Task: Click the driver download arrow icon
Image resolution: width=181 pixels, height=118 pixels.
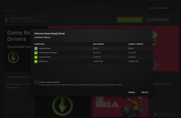Action: [6, 20]
